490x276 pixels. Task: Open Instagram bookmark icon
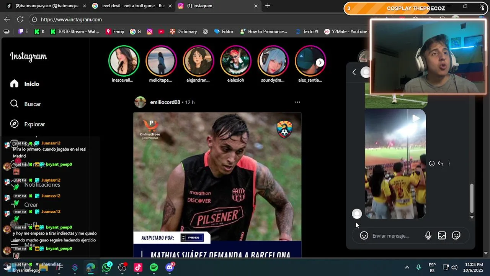click(150, 32)
